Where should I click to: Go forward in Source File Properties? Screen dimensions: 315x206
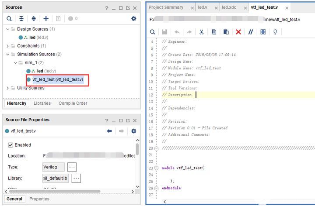121,131
